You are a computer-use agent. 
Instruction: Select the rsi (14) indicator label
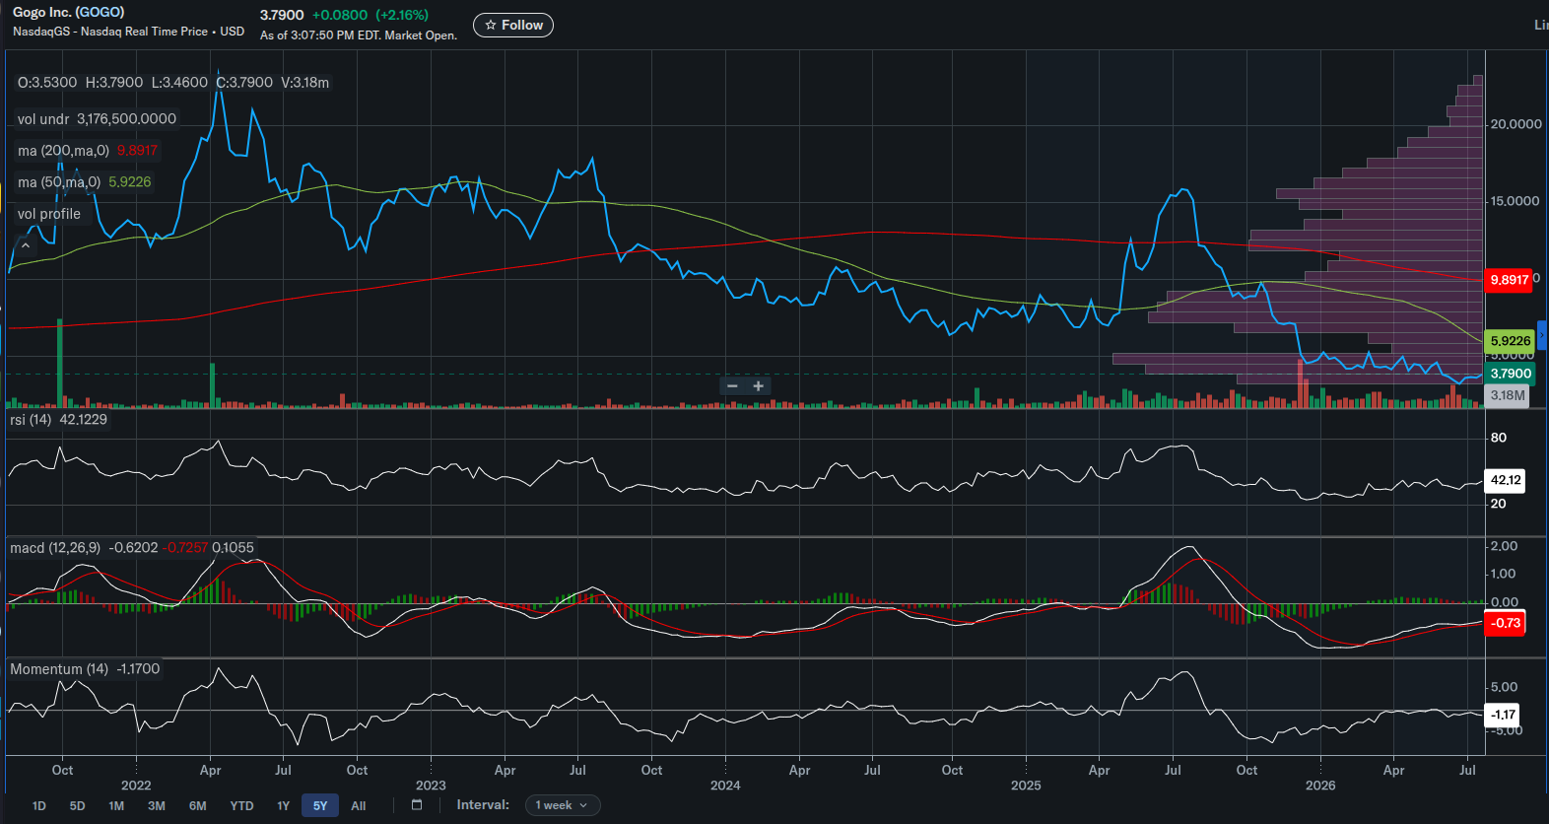31,420
